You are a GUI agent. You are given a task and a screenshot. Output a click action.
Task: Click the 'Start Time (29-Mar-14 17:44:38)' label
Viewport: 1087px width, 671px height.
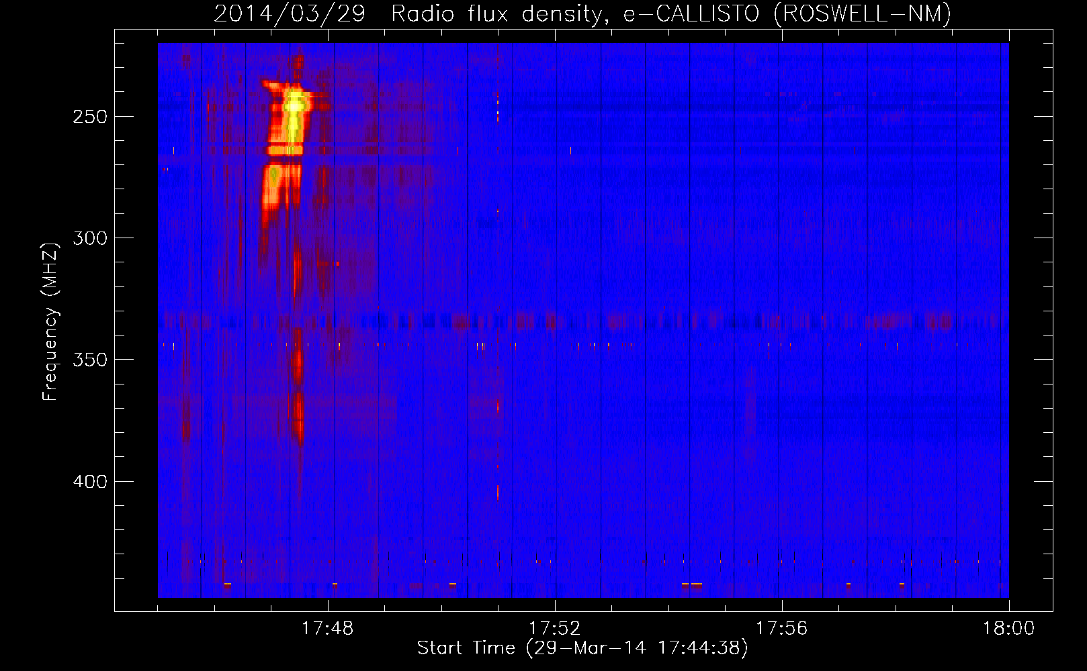[x=582, y=648]
